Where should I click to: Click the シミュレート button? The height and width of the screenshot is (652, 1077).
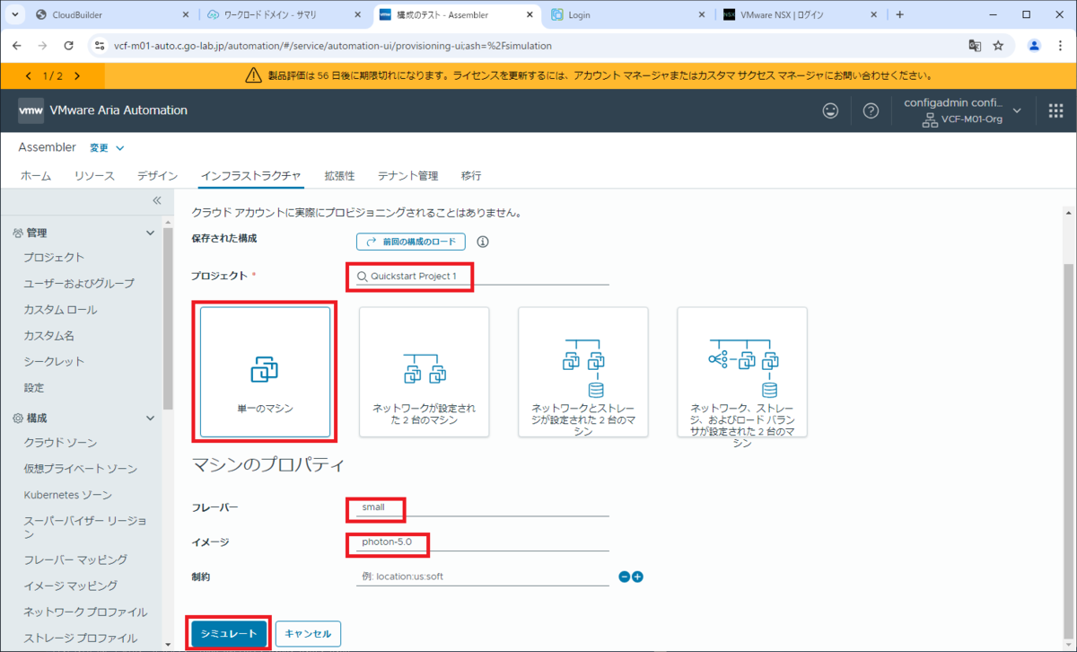coord(229,633)
